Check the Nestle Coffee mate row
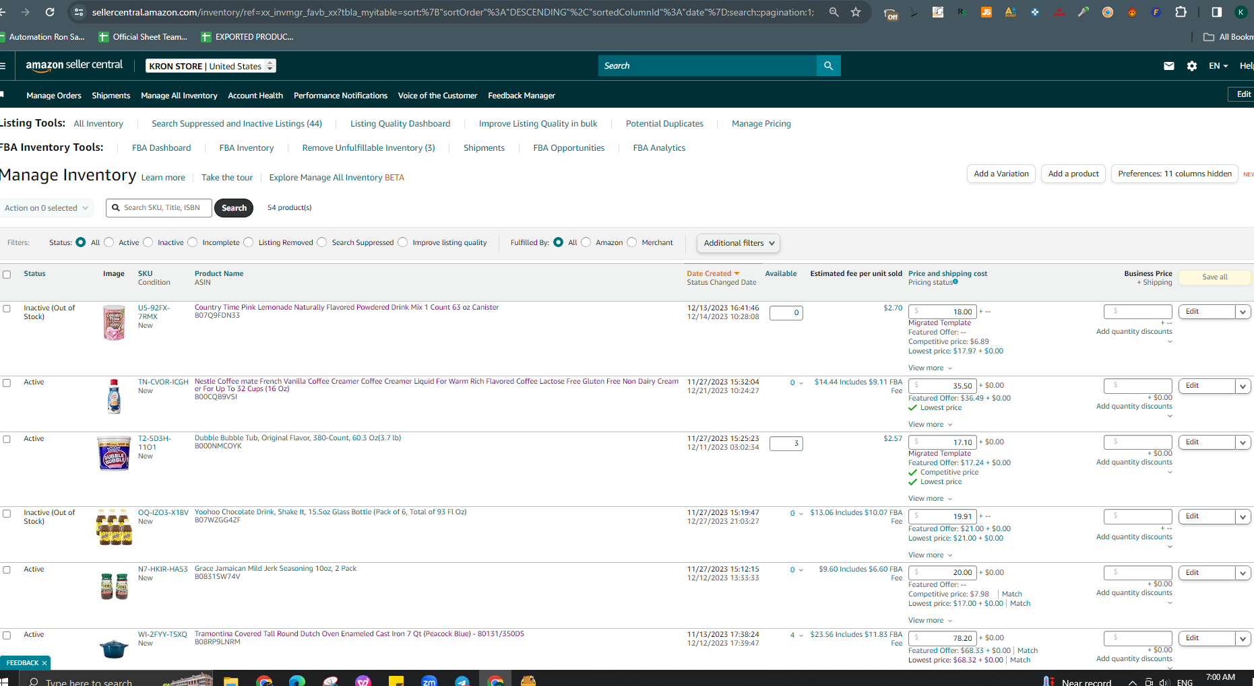This screenshot has height=686, width=1254. click(7, 383)
